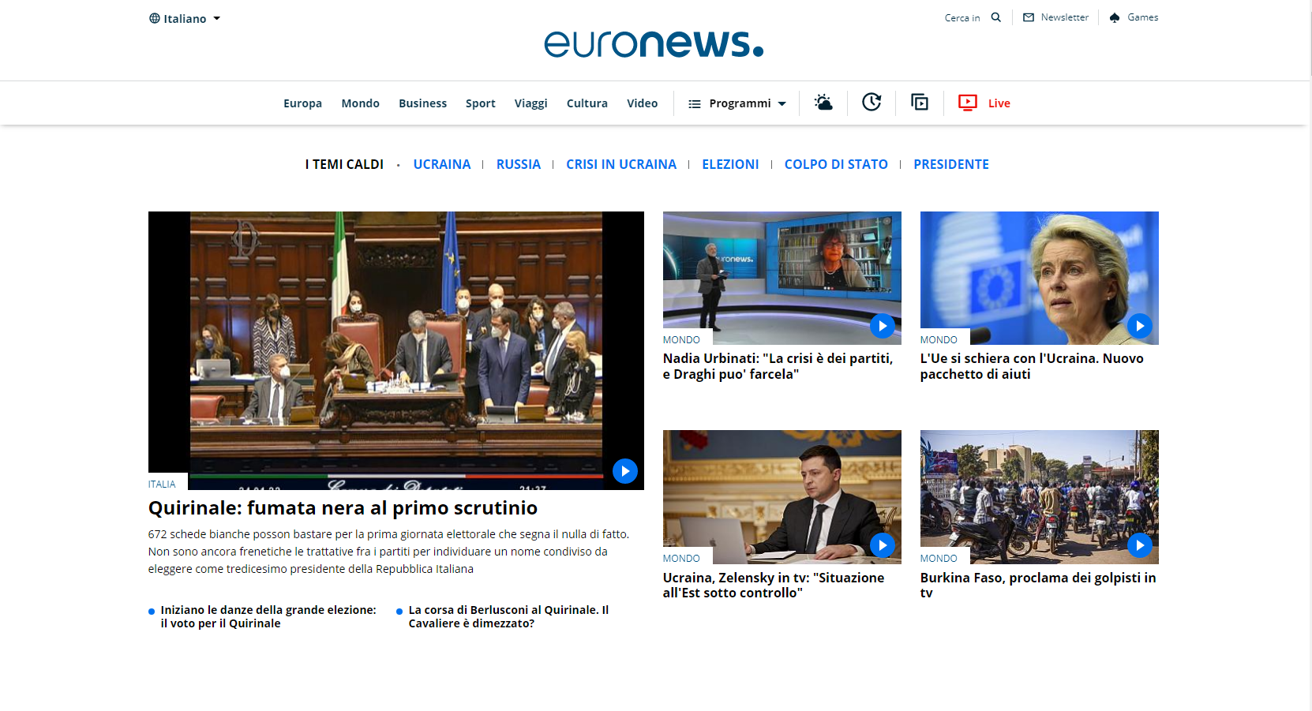Open Ucraina, Zelensky in tv headline
This screenshot has width=1312, height=711.
774,586
